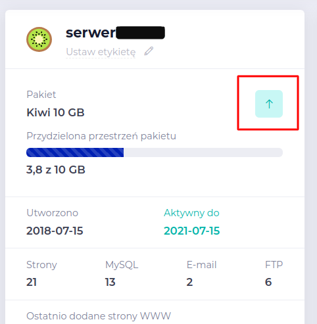Open the Strony count 21
This screenshot has height=324, width=317.
pyautogui.click(x=32, y=282)
